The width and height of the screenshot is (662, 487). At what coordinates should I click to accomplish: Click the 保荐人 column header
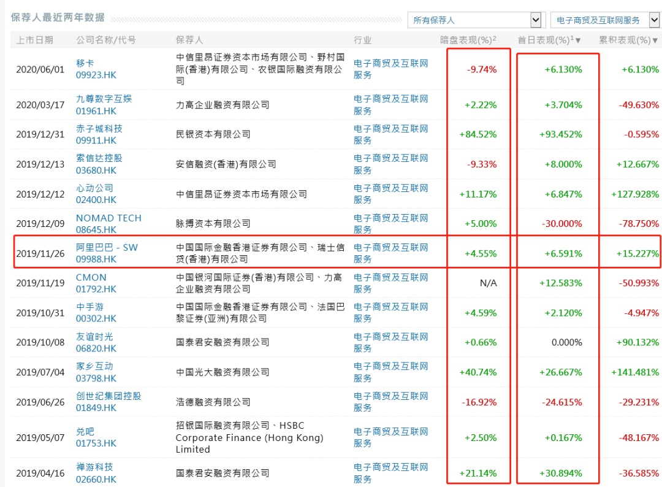click(x=189, y=40)
